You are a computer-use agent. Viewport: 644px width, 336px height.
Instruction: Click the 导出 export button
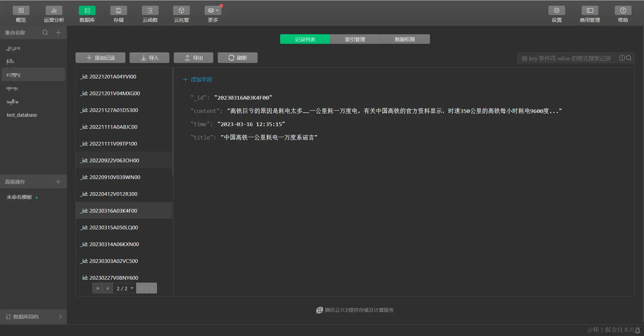pyautogui.click(x=194, y=58)
